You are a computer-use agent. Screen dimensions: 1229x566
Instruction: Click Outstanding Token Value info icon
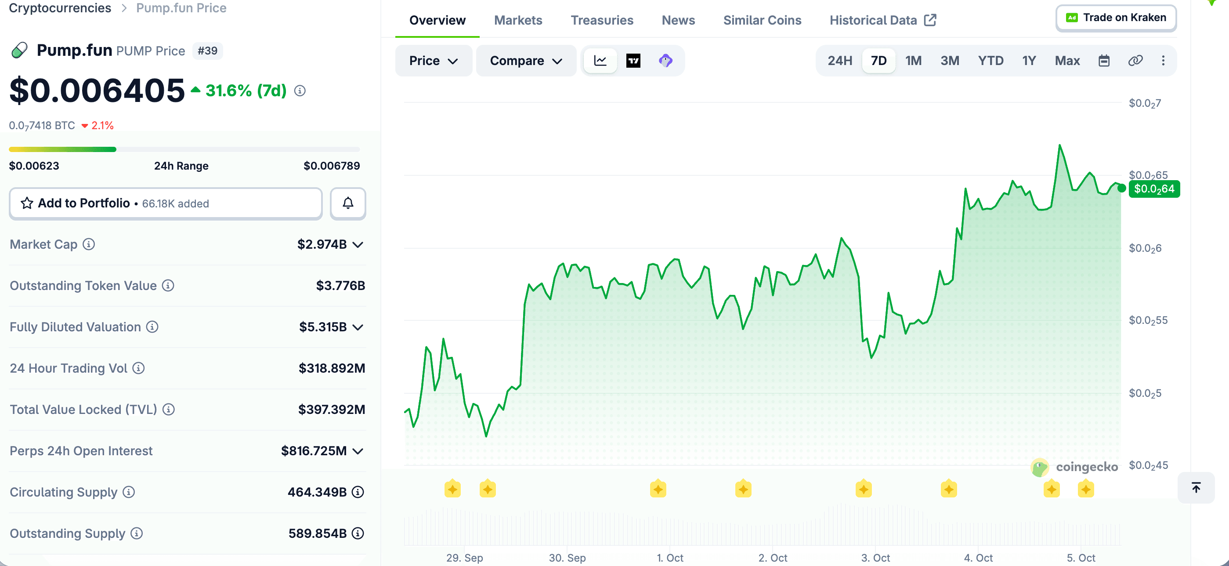168,285
